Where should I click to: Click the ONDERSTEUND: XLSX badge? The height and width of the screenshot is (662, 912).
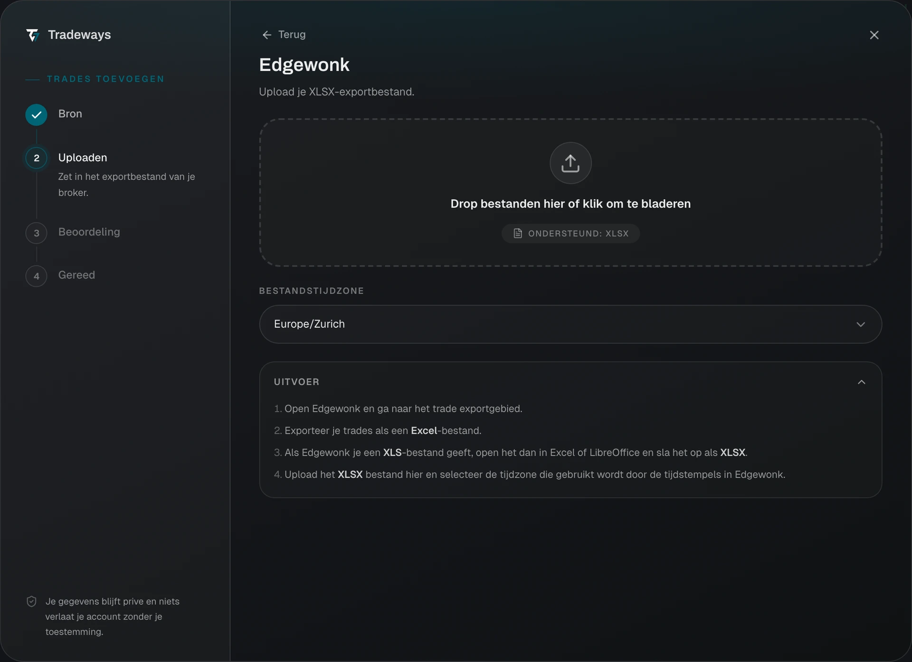tap(570, 233)
